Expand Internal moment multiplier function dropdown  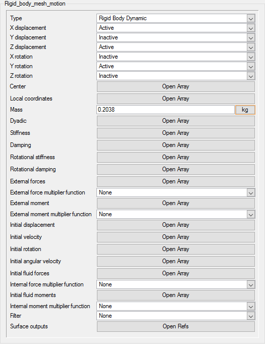click(176, 306)
